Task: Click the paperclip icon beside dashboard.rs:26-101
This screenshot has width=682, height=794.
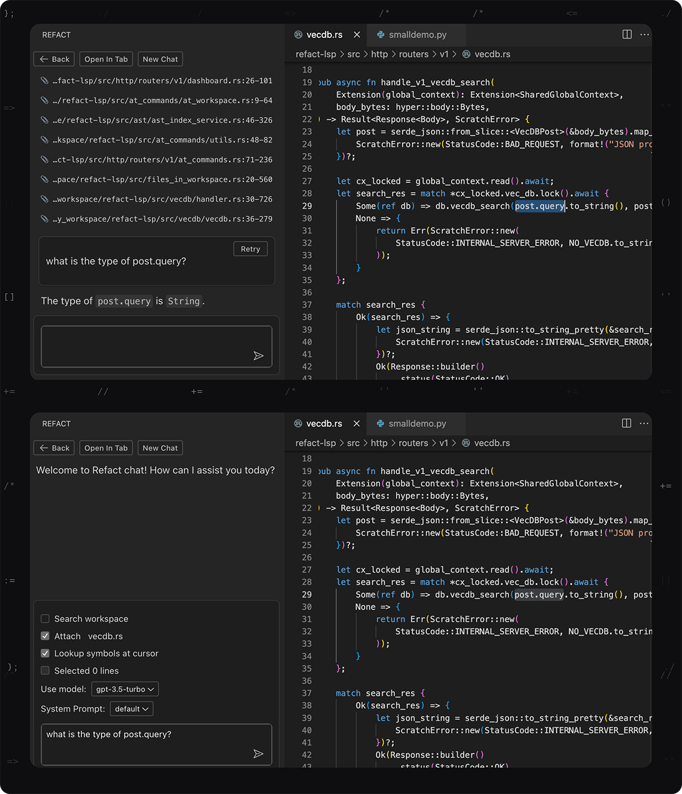Action: pos(44,81)
